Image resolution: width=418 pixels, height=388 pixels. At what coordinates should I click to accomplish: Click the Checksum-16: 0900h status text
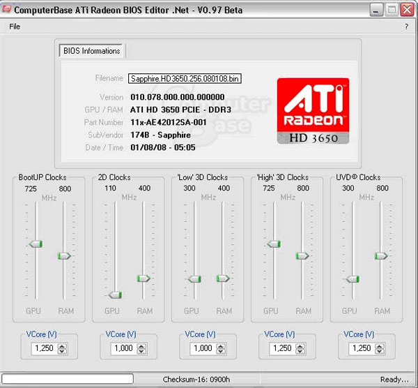pos(196,380)
